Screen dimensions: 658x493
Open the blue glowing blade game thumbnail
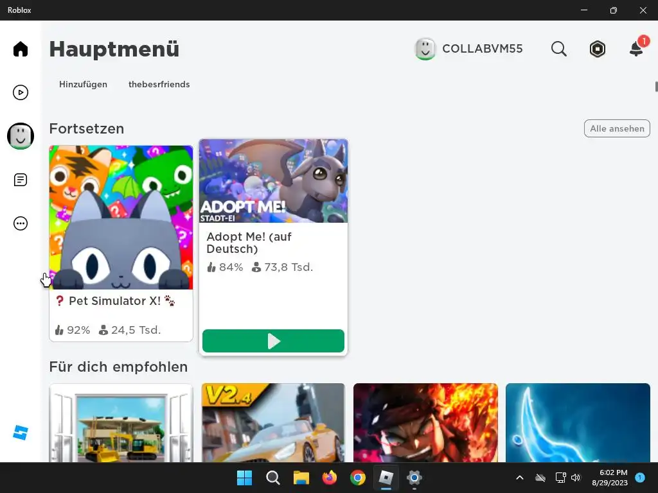tap(578, 423)
